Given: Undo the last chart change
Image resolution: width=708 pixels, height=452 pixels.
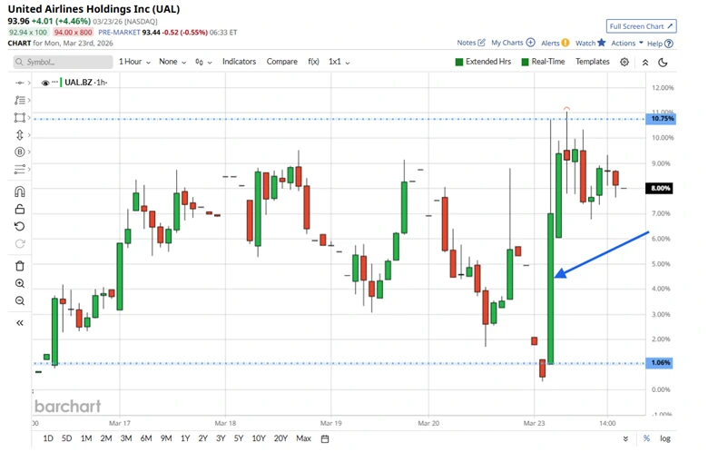Looking at the screenshot, I should (x=20, y=226).
